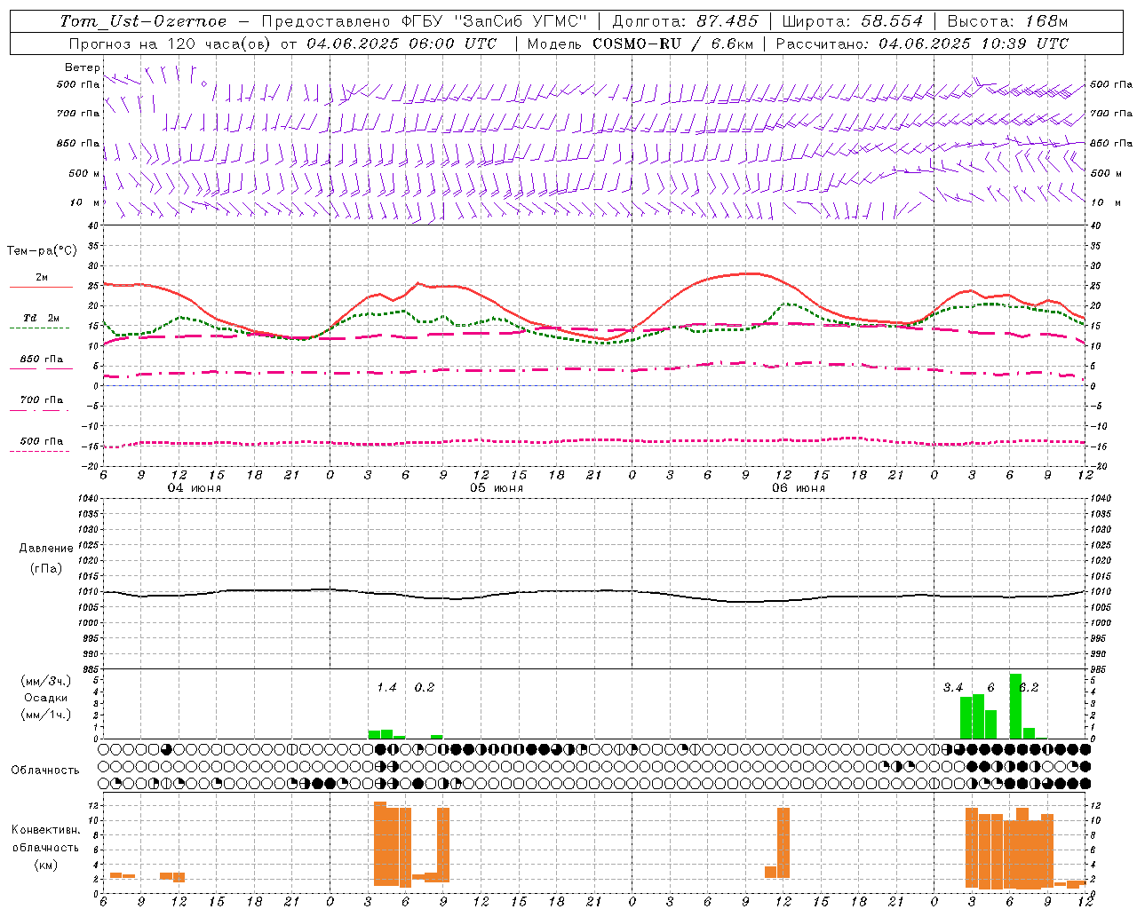Click precipitation total 3.4
Viewport: 1137px width, 909px height.
click(953, 688)
